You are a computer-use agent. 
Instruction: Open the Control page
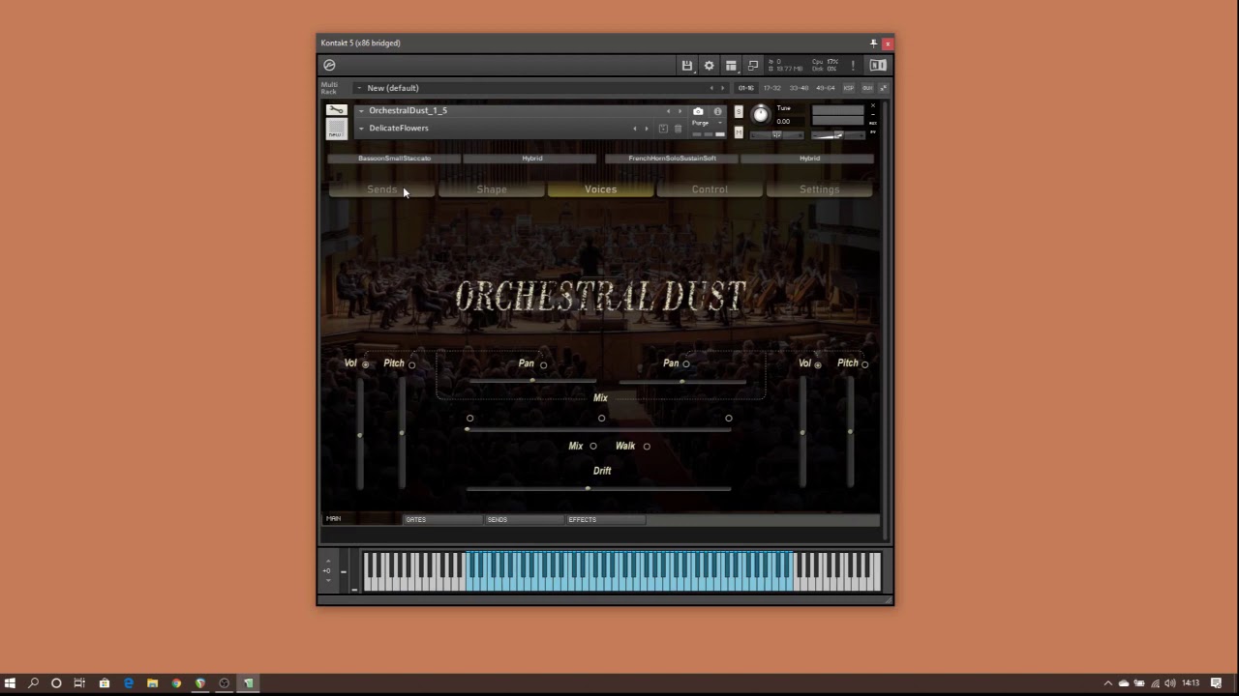pos(710,189)
